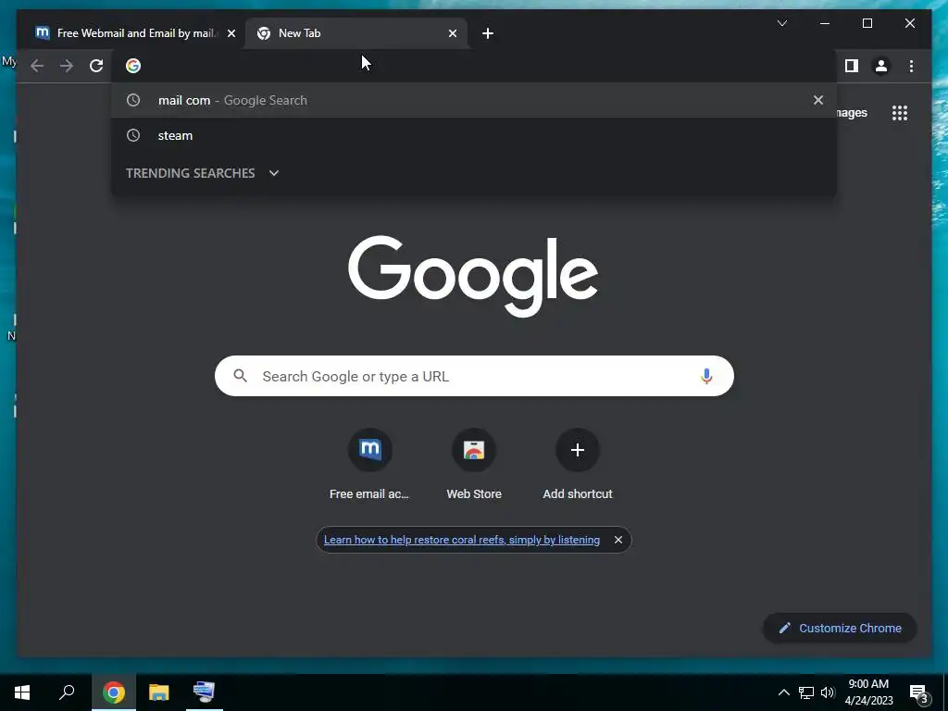Open Chrome's three-dot menu

(x=911, y=66)
